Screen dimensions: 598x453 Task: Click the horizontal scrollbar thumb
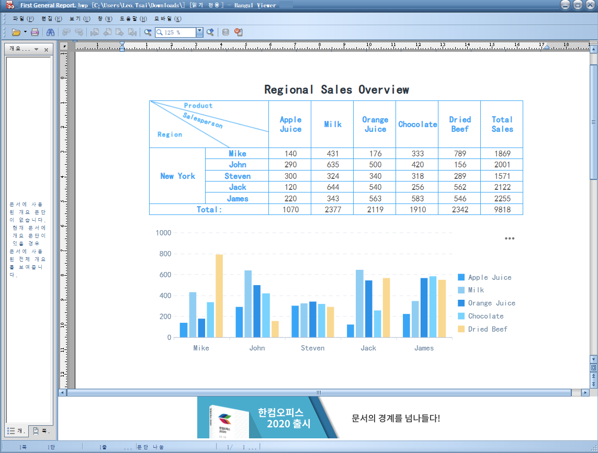click(x=319, y=392)
